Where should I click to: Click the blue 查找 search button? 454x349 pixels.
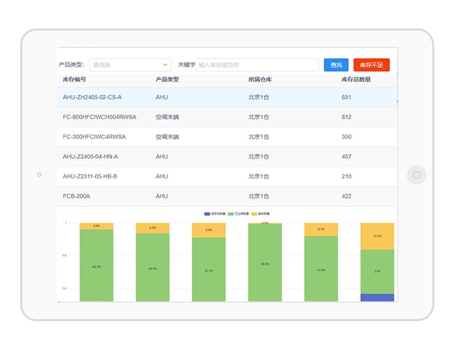click(x=336, y=65)
